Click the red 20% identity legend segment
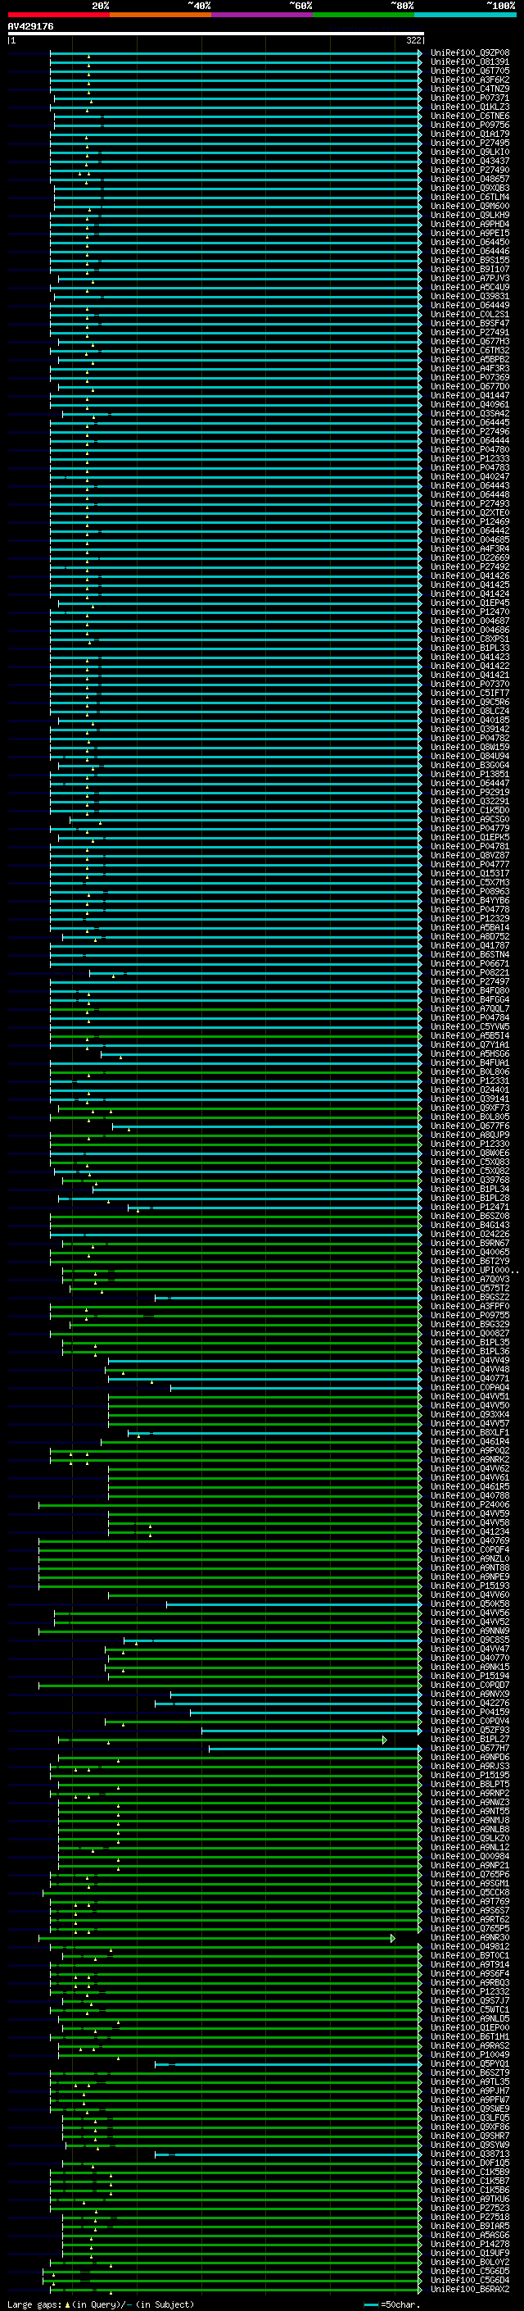 (x=58, y=15)
